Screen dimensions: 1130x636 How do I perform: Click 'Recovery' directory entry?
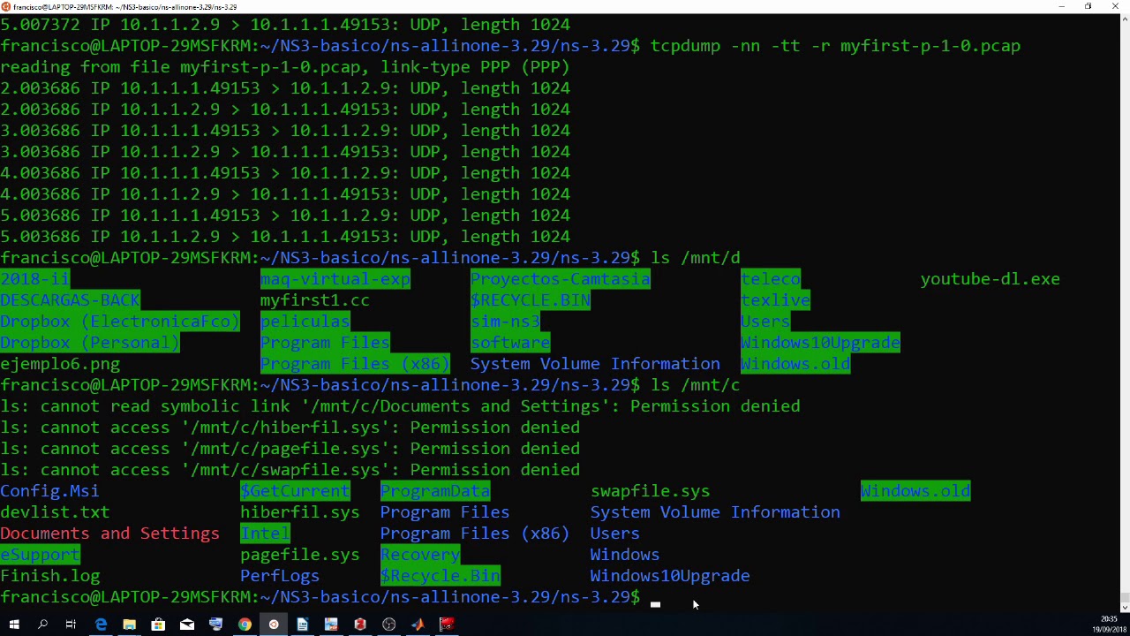pos(419,555)
